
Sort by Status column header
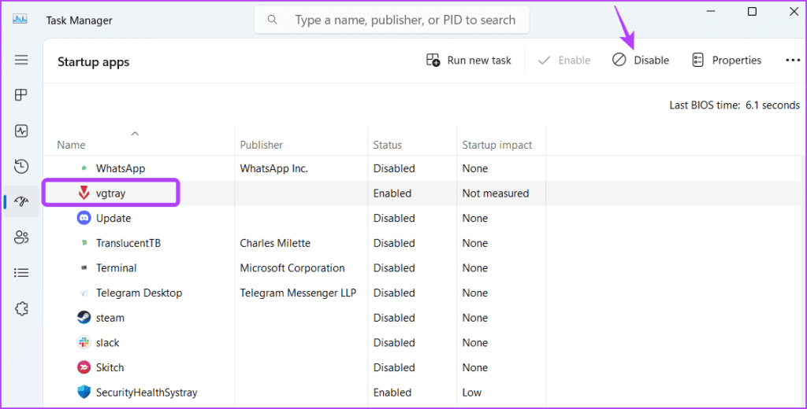click(387, 145)
